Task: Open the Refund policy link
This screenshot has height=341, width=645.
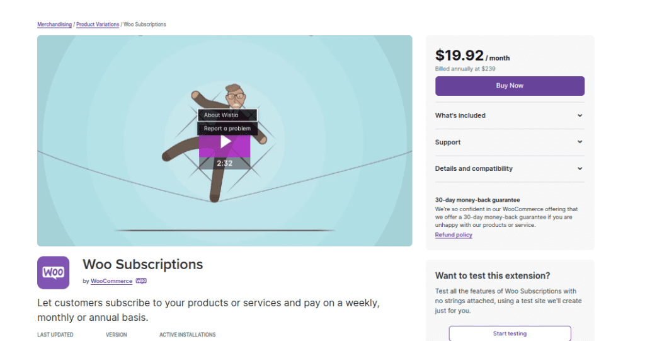Action: tap(454, 235)
